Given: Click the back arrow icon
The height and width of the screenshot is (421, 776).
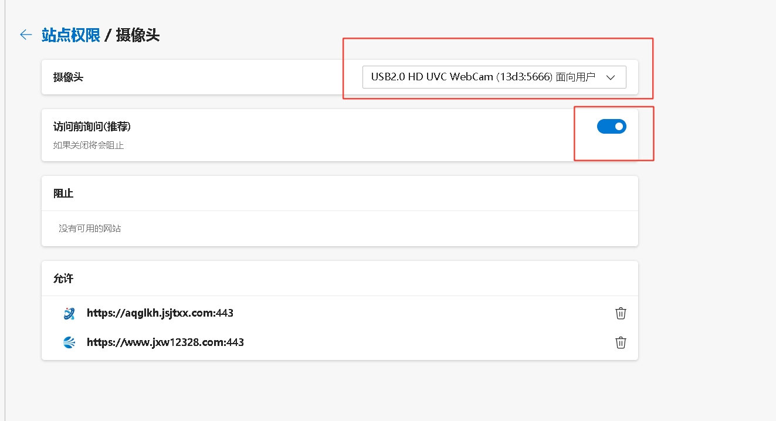Looking at the screenshot, I should tap(26, 35).
